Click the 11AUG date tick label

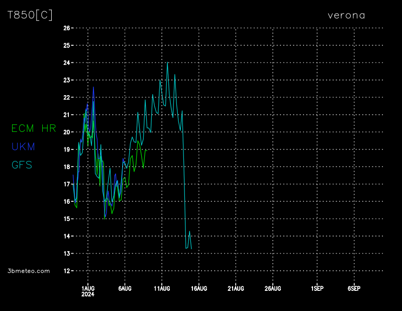coord(162,288)
